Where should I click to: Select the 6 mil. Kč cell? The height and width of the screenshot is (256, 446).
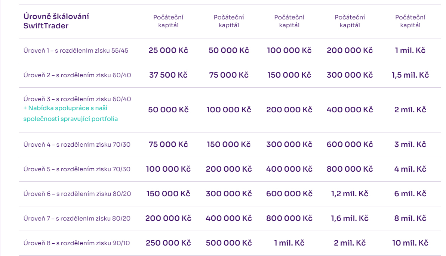(410, 194)
